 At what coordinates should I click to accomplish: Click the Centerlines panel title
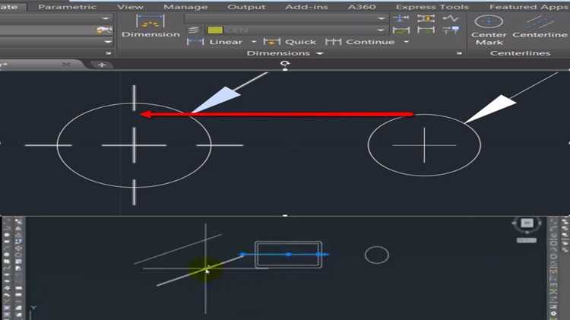coord(520,53)
